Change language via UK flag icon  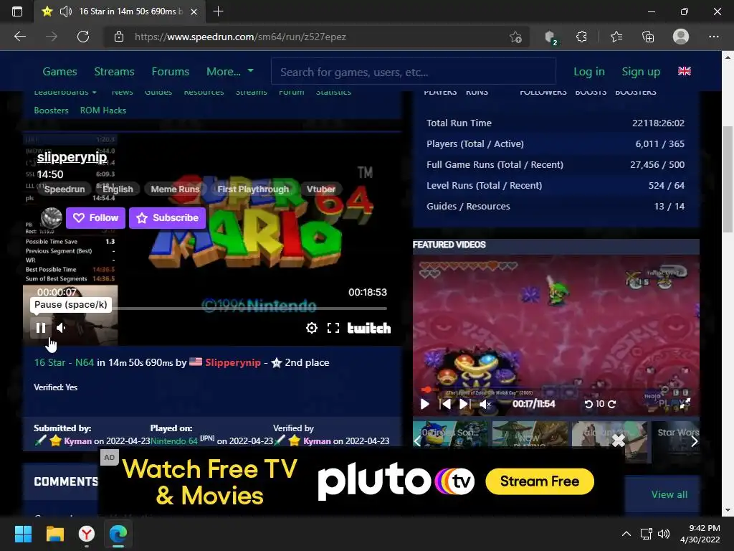685,71
